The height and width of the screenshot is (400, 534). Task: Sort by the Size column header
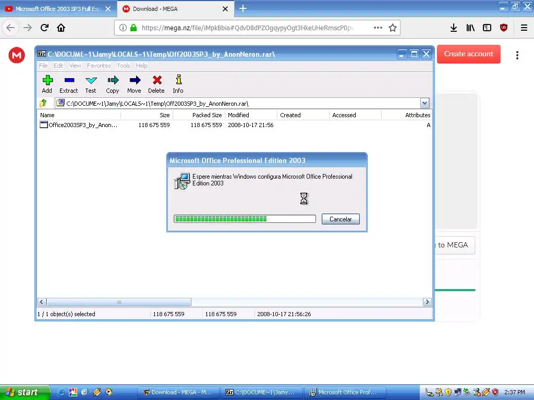click(147, 115)
